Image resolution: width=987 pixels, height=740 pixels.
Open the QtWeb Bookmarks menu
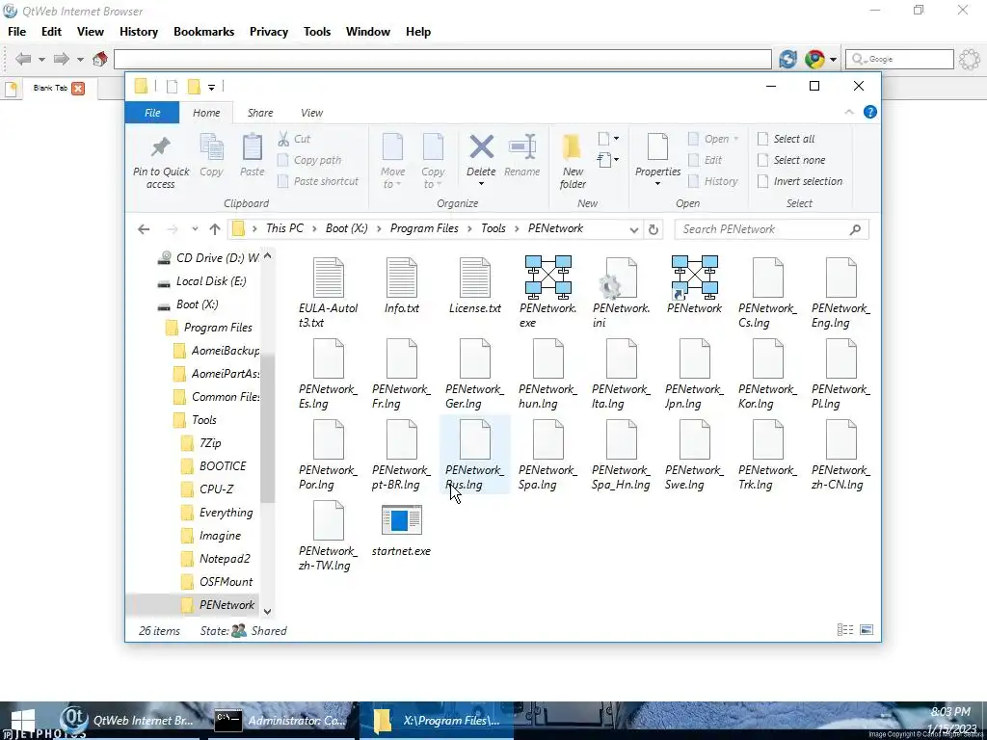204,32
